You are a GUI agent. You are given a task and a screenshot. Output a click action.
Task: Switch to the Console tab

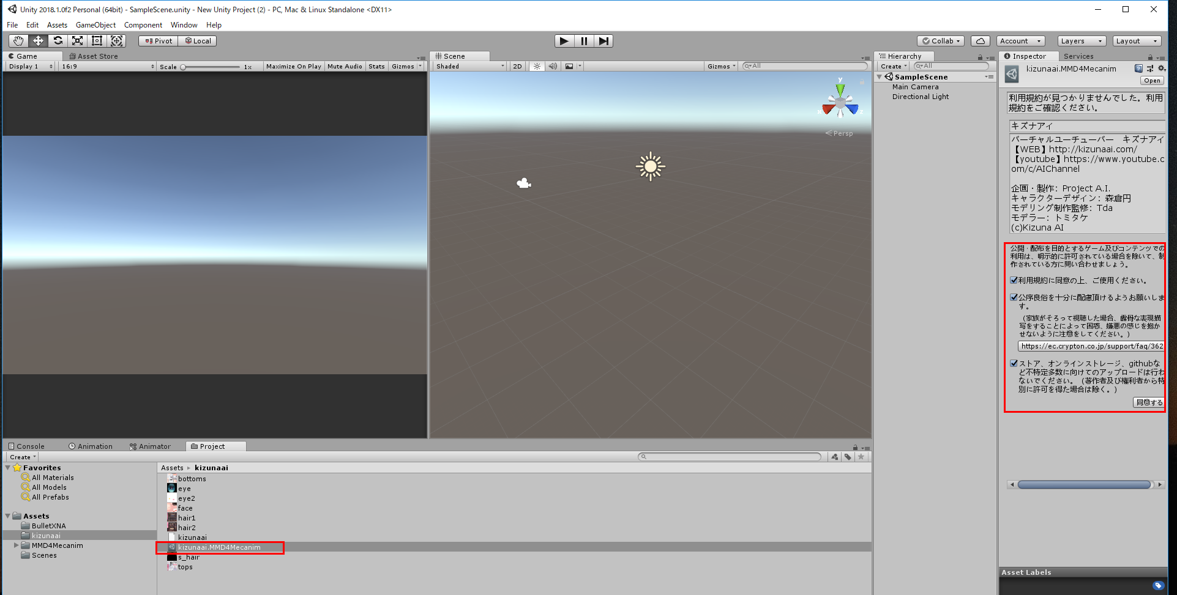tap(26, 446)
